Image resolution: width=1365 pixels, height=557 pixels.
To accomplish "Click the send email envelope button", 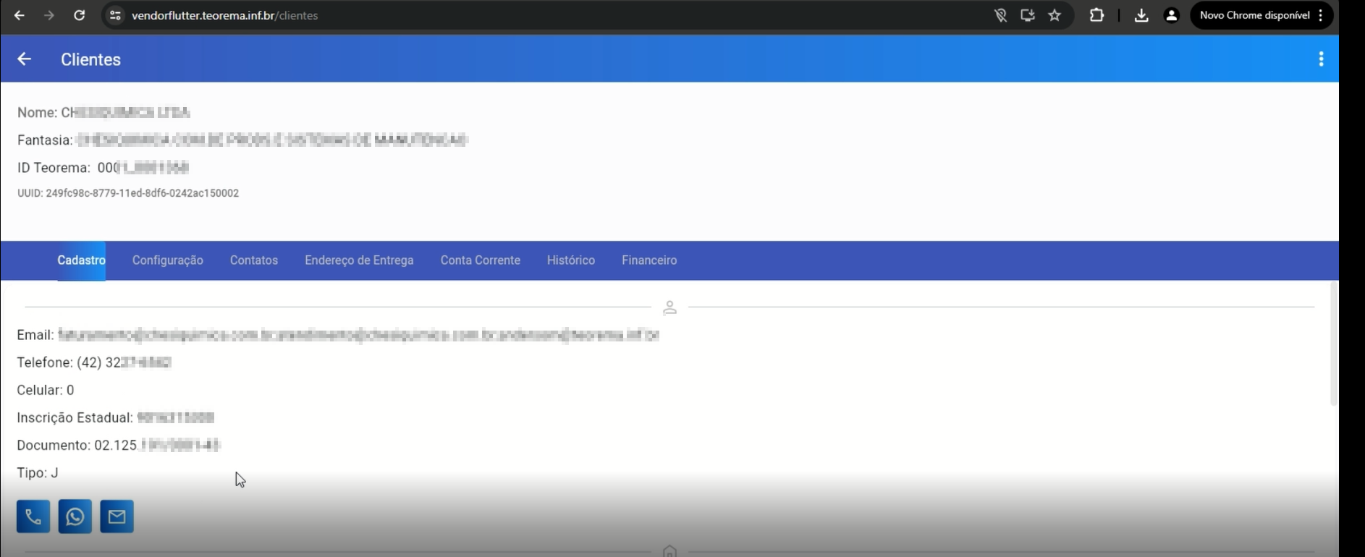I will [117, 516].
